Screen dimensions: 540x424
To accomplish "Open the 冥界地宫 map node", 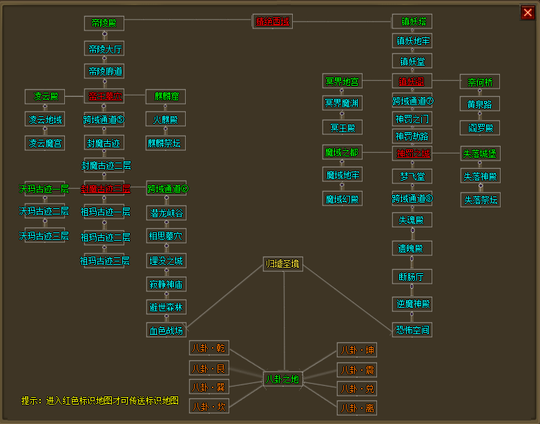I will click(x=342, y=82).
